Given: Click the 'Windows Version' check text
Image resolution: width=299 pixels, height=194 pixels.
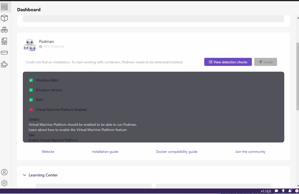Looking at the screenshot, I should click(x=49, y=90).
